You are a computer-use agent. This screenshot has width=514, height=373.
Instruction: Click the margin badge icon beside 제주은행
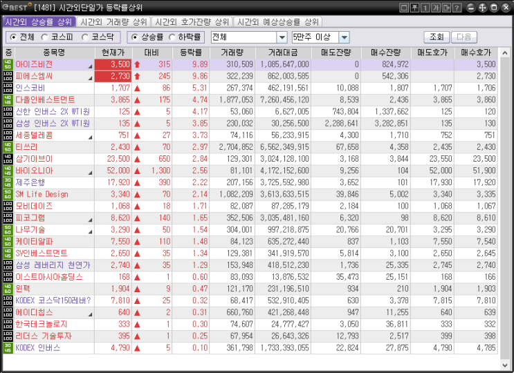point(8,182)
